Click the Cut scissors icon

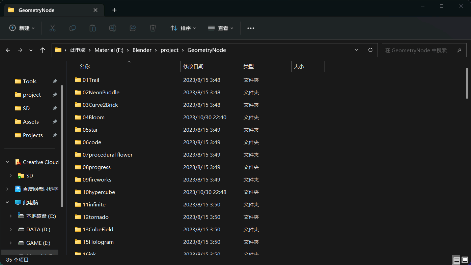[x=52, y=28]
